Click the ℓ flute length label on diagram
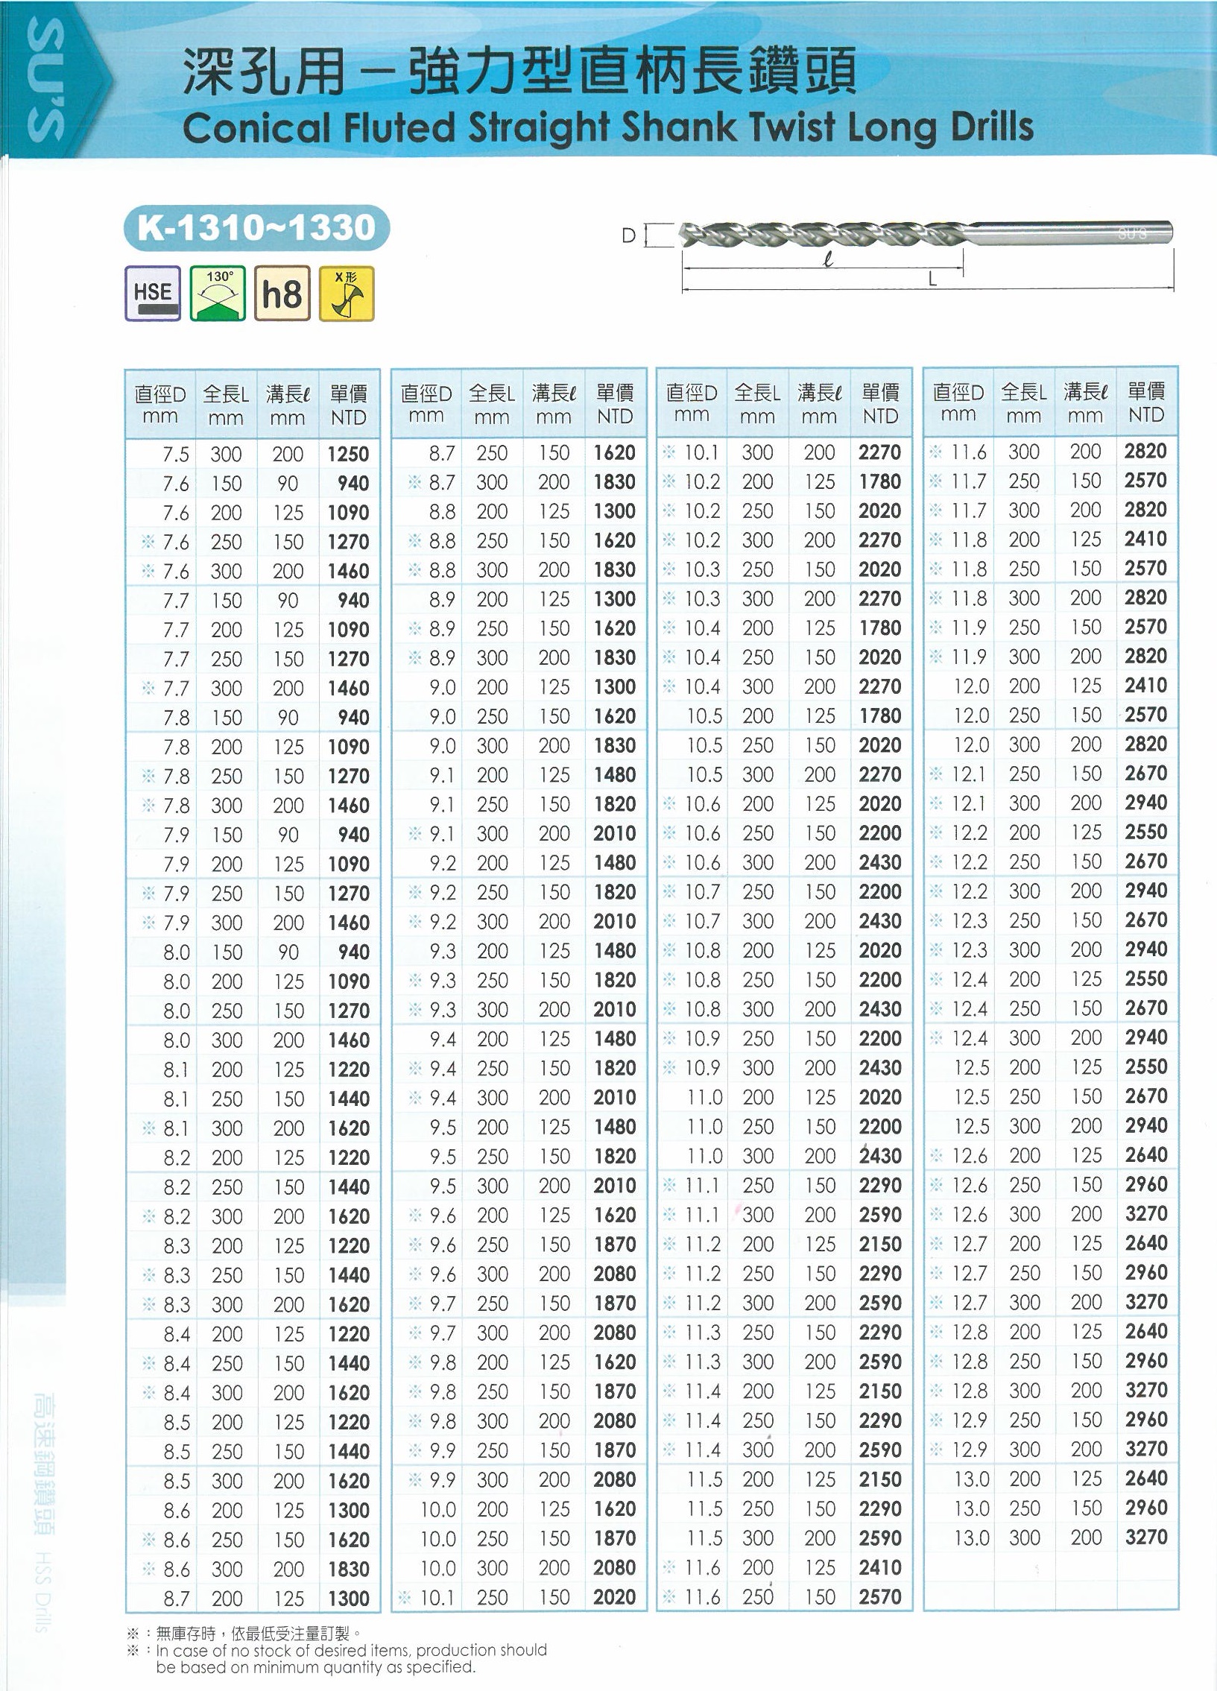Viewport: 1217px width, 1691px height. pos(828,261)
